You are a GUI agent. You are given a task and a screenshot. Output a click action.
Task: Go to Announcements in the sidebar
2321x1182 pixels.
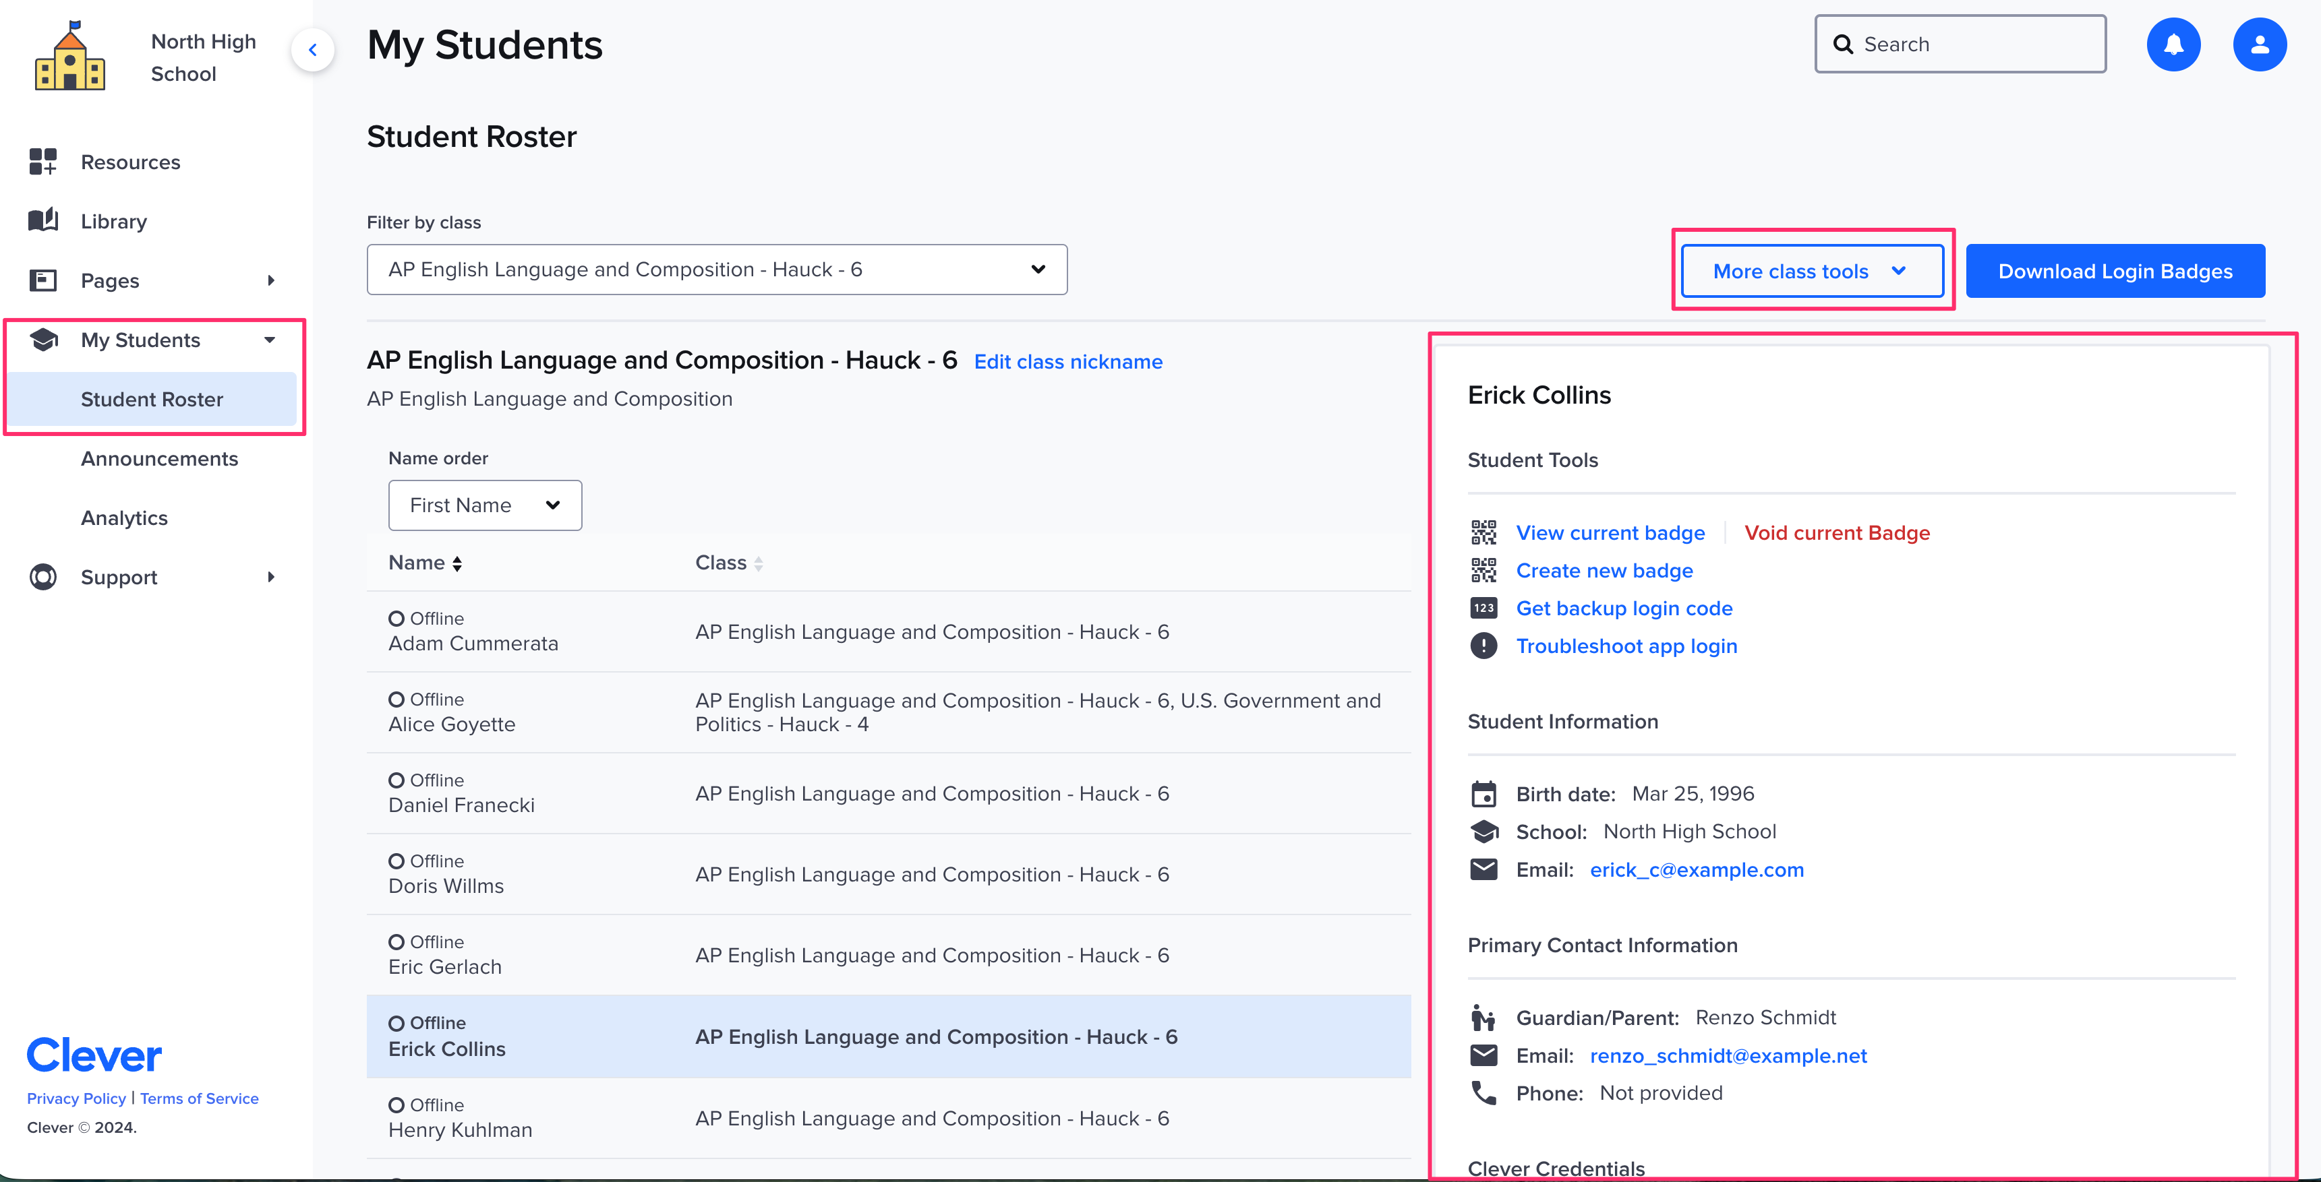[x=160, y=458]
